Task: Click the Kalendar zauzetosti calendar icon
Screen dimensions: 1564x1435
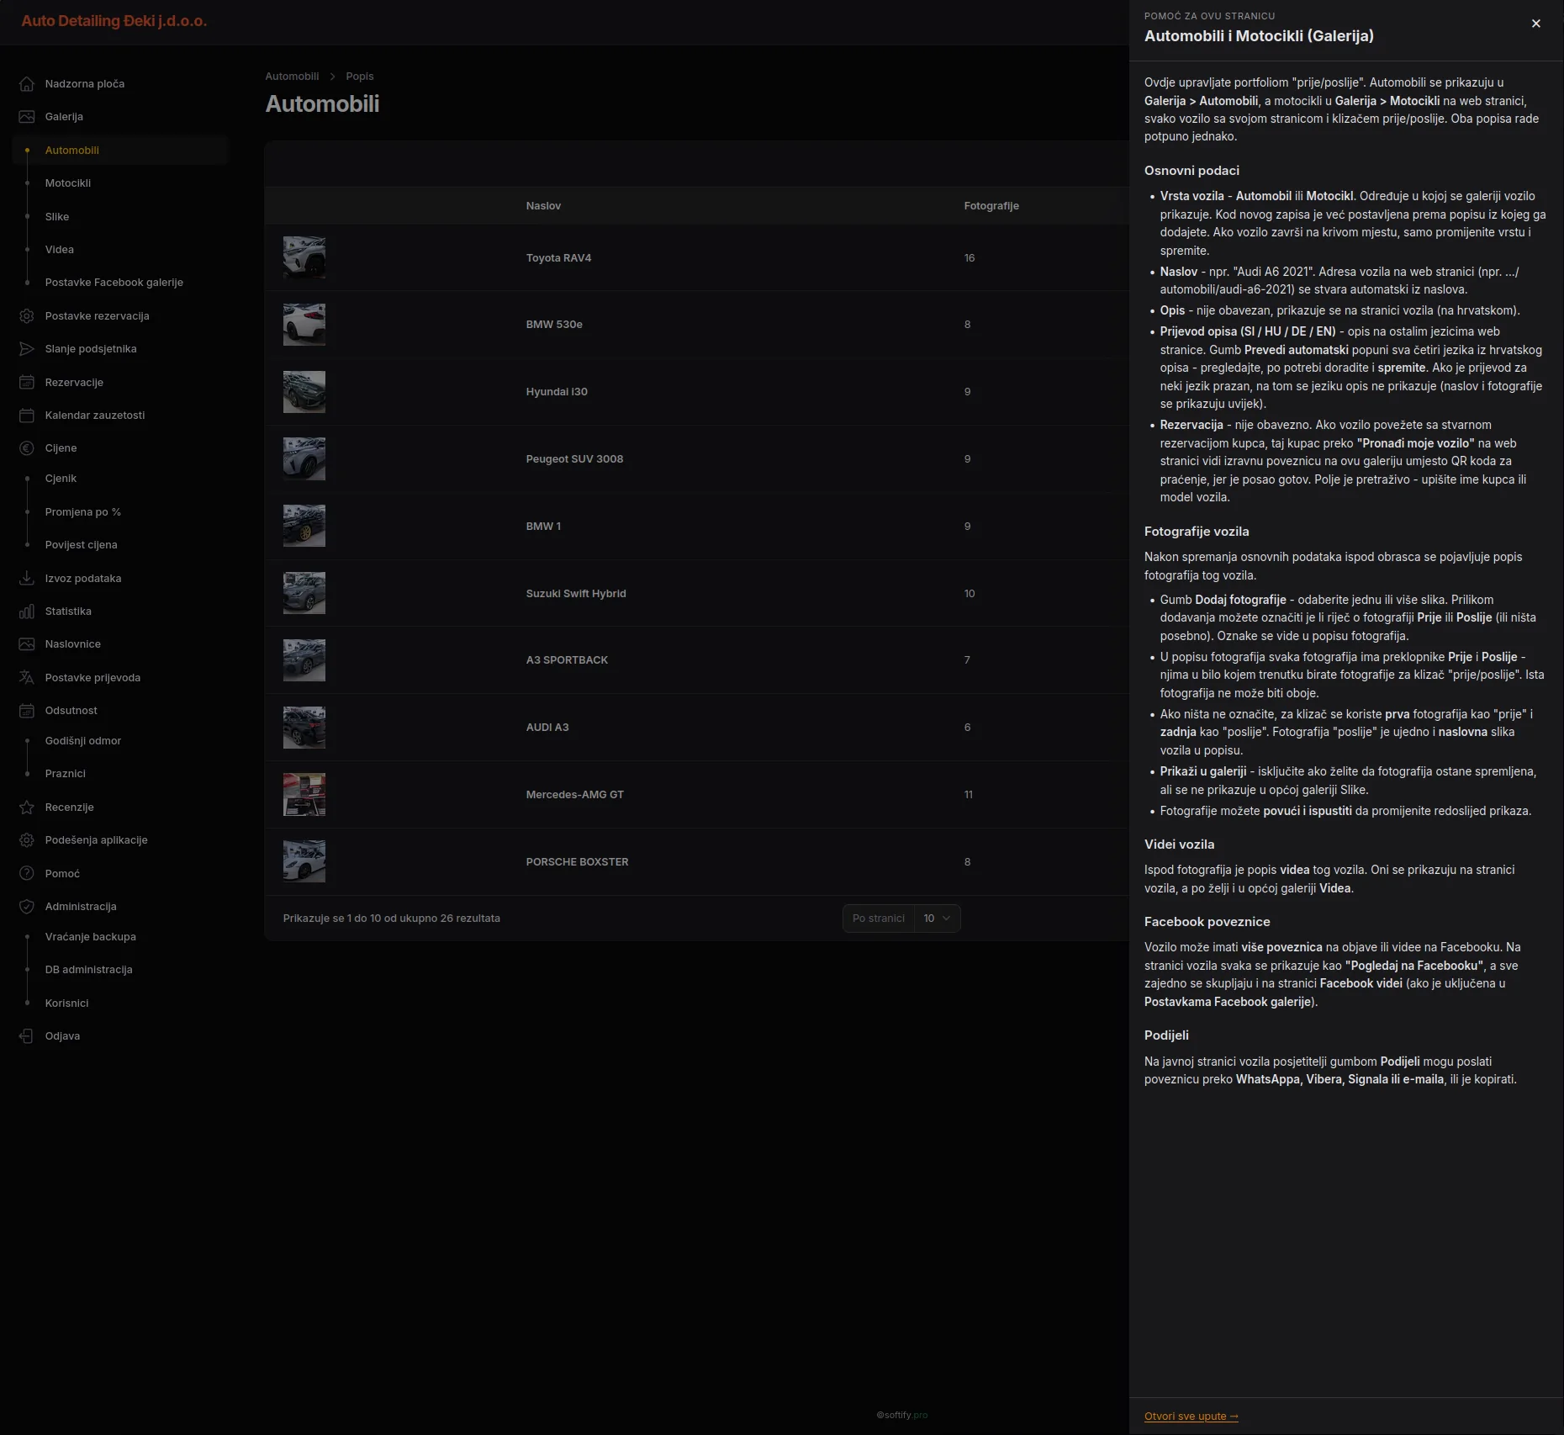Action: [x=27, y=416]
